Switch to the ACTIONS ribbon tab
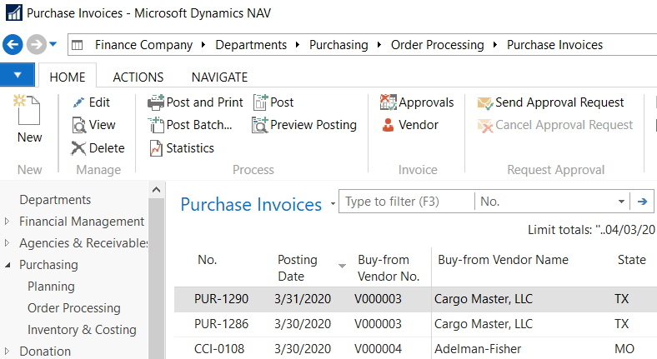Image resolution: width=657 pixels, height=359 pixels. tap(138, 77)
